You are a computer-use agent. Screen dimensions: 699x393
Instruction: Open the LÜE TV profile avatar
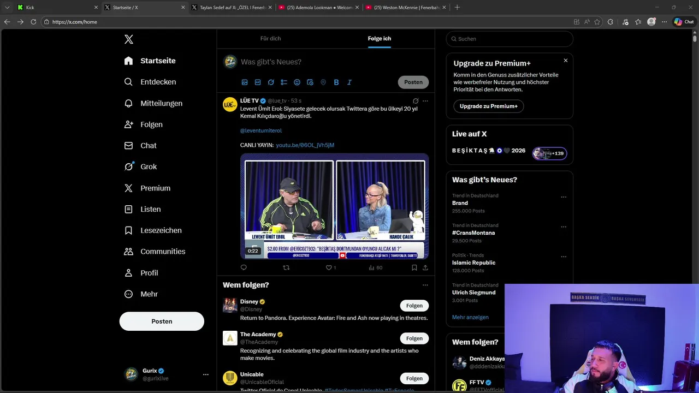tap(230, 104)
